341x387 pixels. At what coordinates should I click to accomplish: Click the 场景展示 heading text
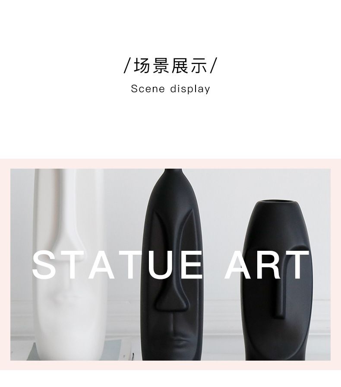pos(170,66)
